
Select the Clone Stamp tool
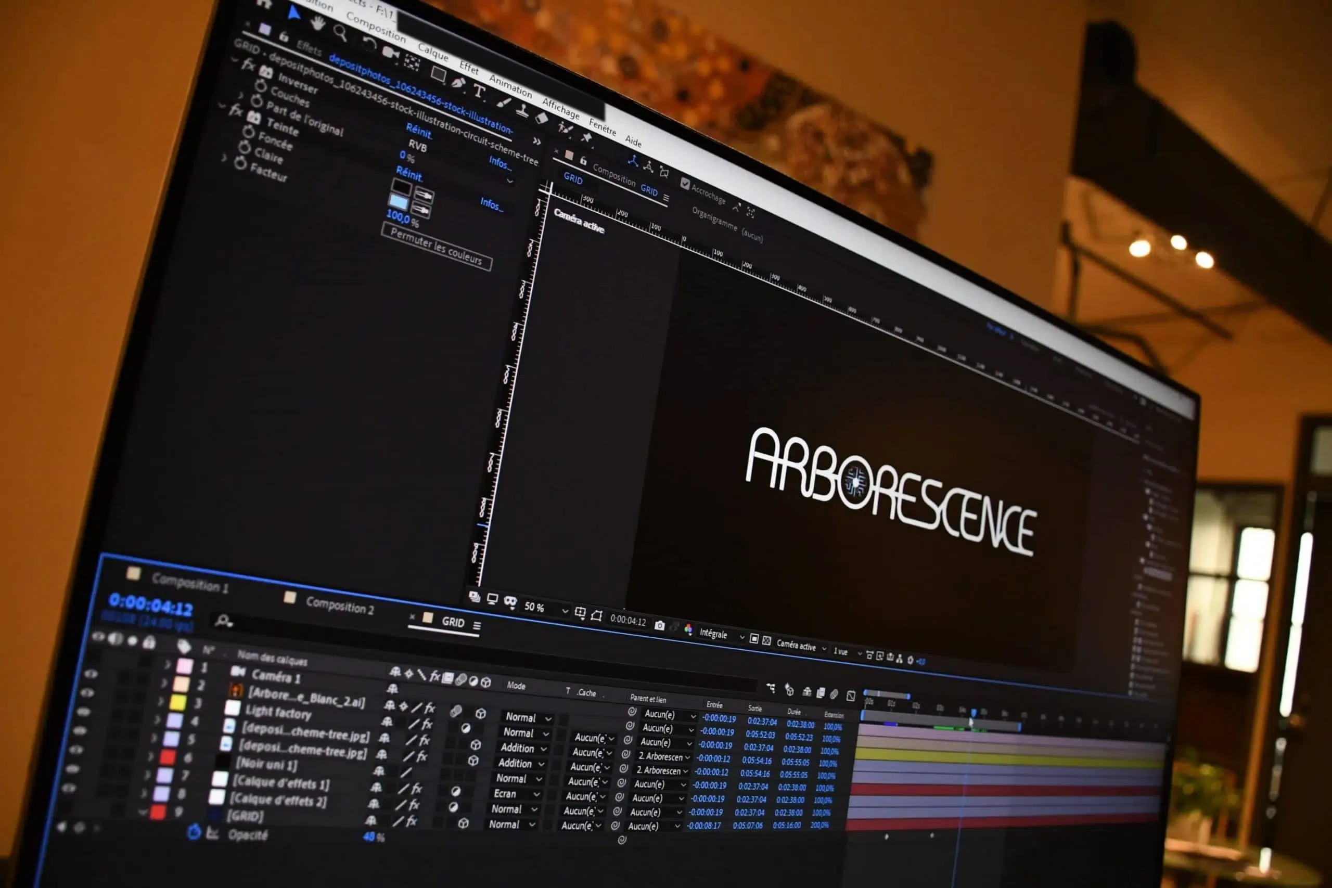(x=521, y=110)
